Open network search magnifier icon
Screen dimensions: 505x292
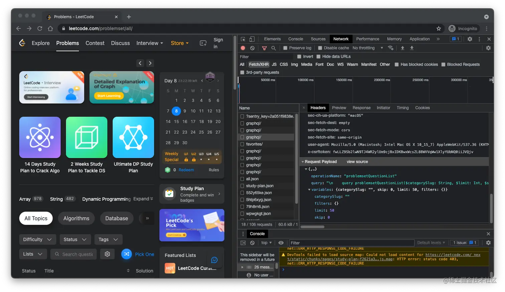tap(274, 48)
